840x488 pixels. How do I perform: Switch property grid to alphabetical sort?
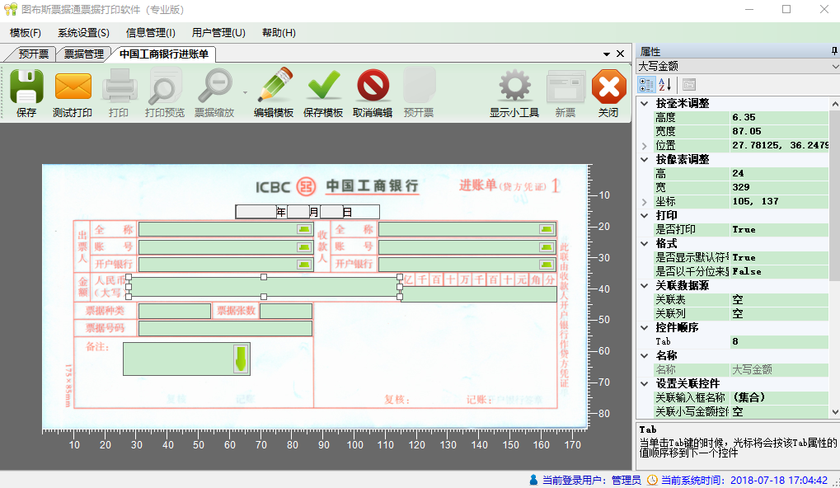666,84
